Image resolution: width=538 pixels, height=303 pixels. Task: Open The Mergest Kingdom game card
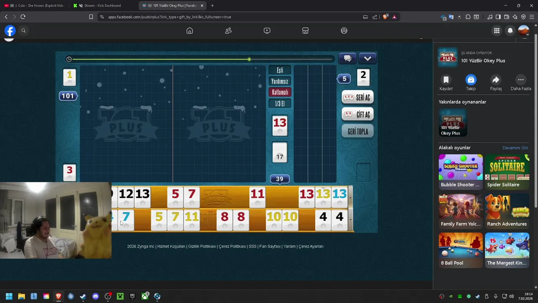[x=507, y=250]
